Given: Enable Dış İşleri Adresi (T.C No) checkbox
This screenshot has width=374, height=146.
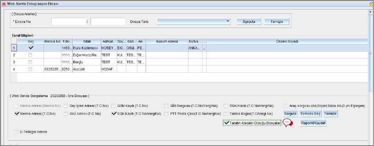Looking at the screenshot, I should click(66, 106).
